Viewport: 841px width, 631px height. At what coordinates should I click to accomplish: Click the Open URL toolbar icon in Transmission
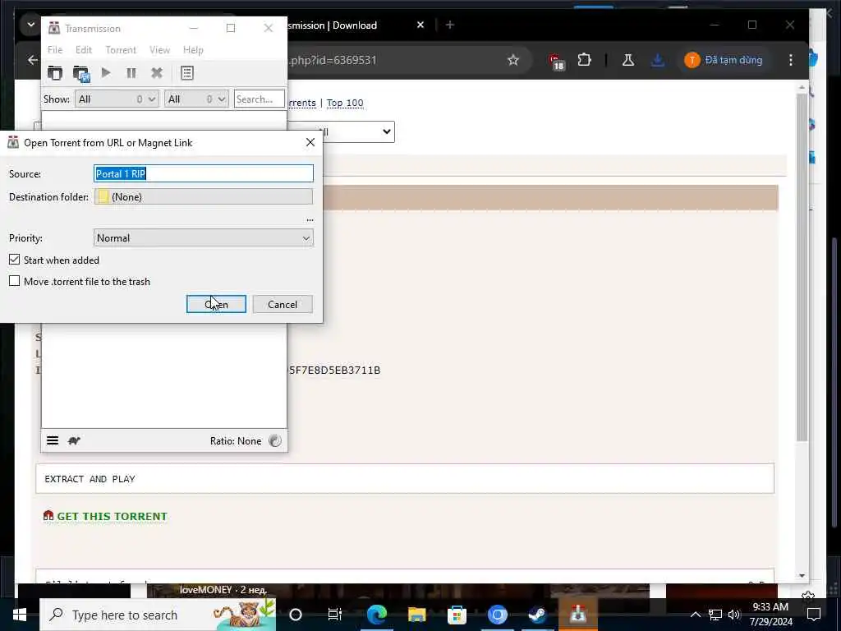81,73
